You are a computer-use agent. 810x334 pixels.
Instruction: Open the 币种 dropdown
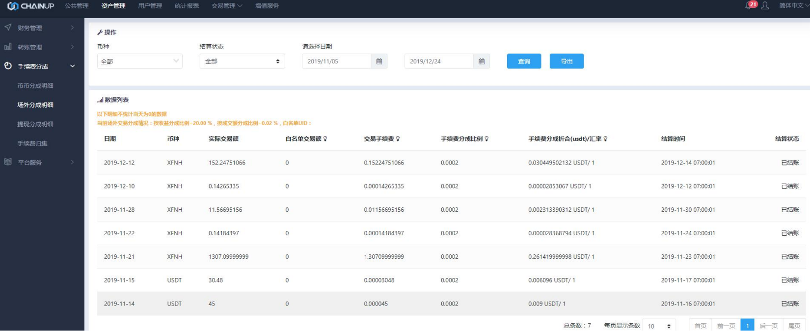click(140, 61)
